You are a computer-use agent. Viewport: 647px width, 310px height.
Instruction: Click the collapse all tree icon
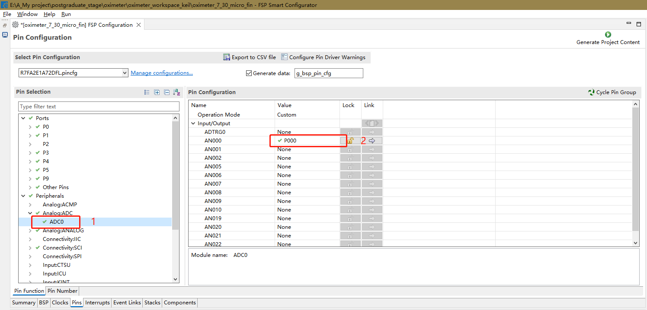pyautogui.click(x=167, y=92)
